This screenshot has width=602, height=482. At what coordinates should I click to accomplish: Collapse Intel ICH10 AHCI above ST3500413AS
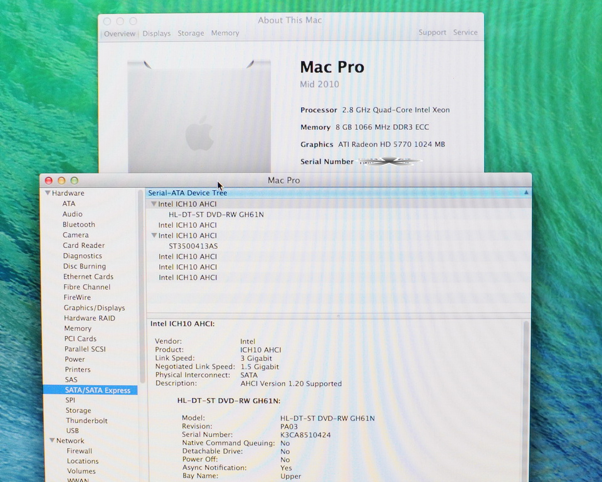[x=154, y=235]
